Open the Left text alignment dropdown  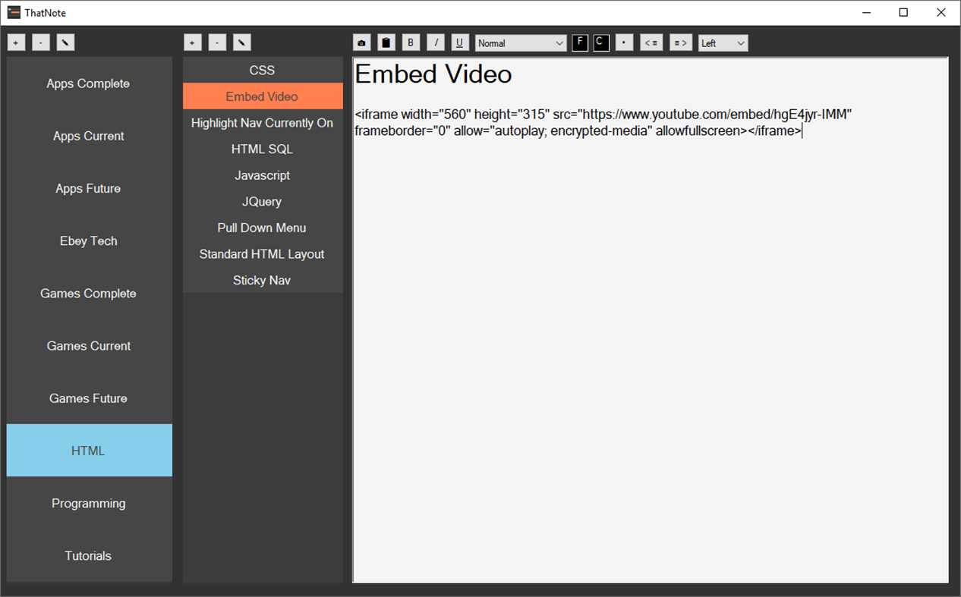tap(723, 42)
